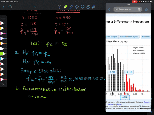Tap the red tail marker on the axis
Viewport: 154px width, 115px height.
coord(125,93)
